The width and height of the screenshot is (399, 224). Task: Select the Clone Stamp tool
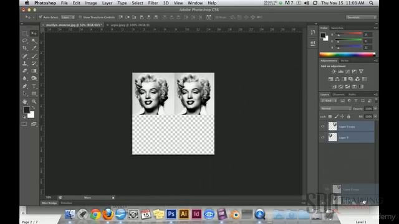pyautogui.click(x=25, y=63)
